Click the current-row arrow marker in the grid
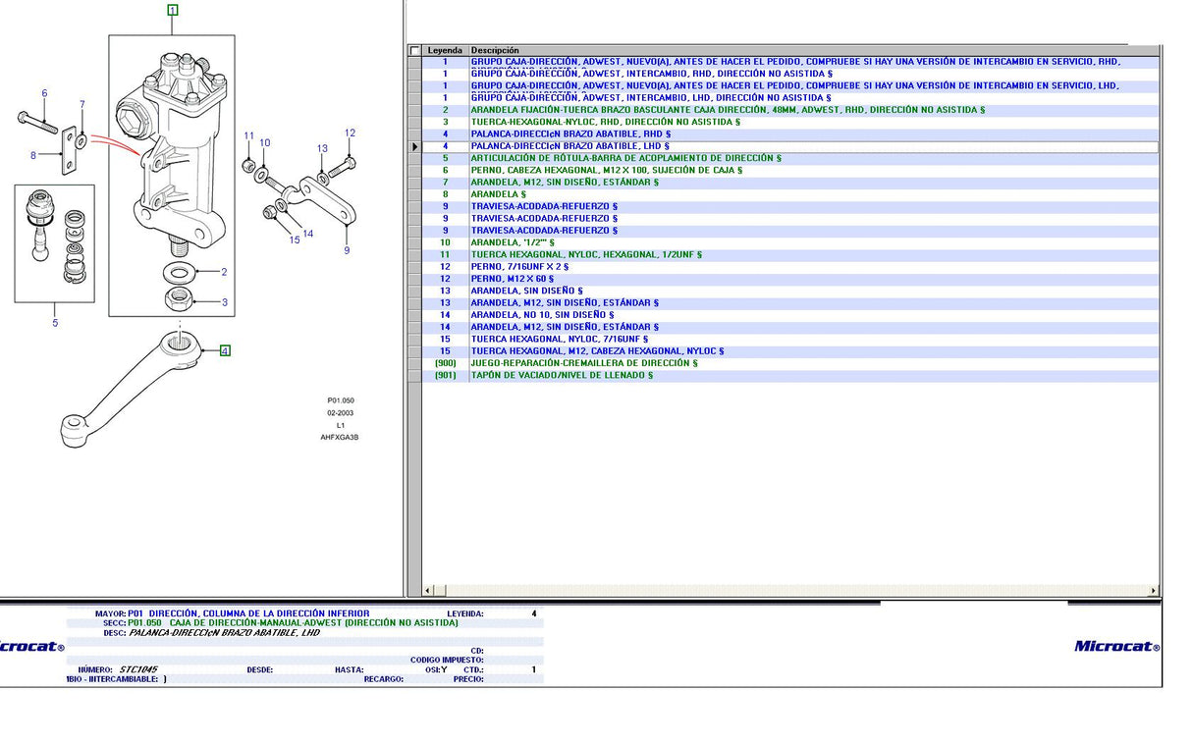1192x745 pixels. 414,147
